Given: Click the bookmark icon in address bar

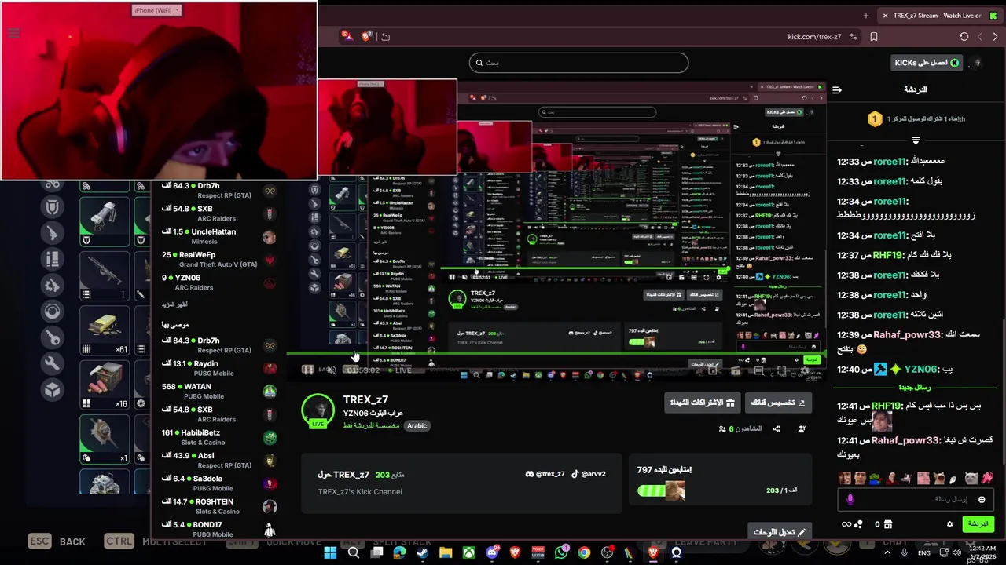Looking at the screenshot, I should pos(874,37).
